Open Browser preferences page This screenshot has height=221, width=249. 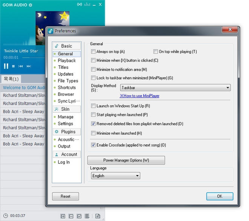click(67, 94)
